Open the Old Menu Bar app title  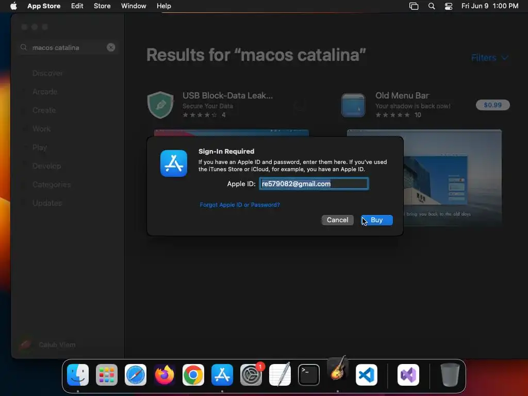coord(402,95)
